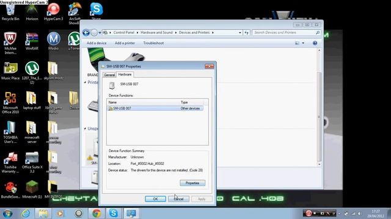Open the McAfee Internet desktop icon

coord(10,43)
